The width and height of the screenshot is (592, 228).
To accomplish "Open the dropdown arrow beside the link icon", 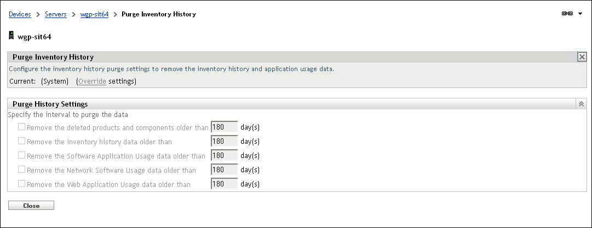I will tap(580, 14).
